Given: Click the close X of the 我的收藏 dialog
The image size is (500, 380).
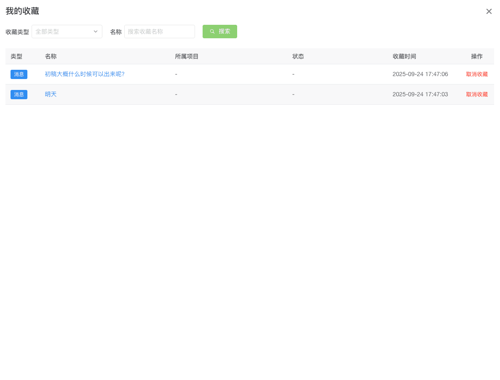Looking at the screenshot, I should pos(489,11).
